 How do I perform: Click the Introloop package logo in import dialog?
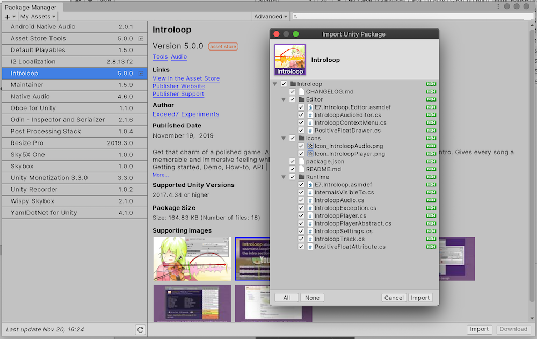click(x=290, y=60)
